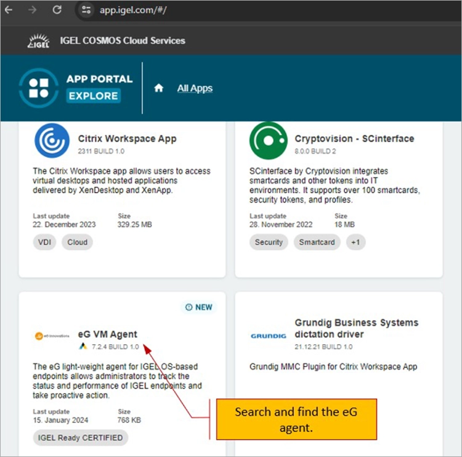
Task: Reload the page with the refresh icon
Action: click(x=57, y=10)
